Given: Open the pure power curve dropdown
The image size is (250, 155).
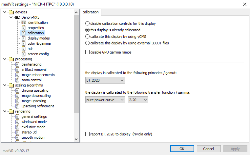Looking at the screenshot, I should click(x=105, y=100).
